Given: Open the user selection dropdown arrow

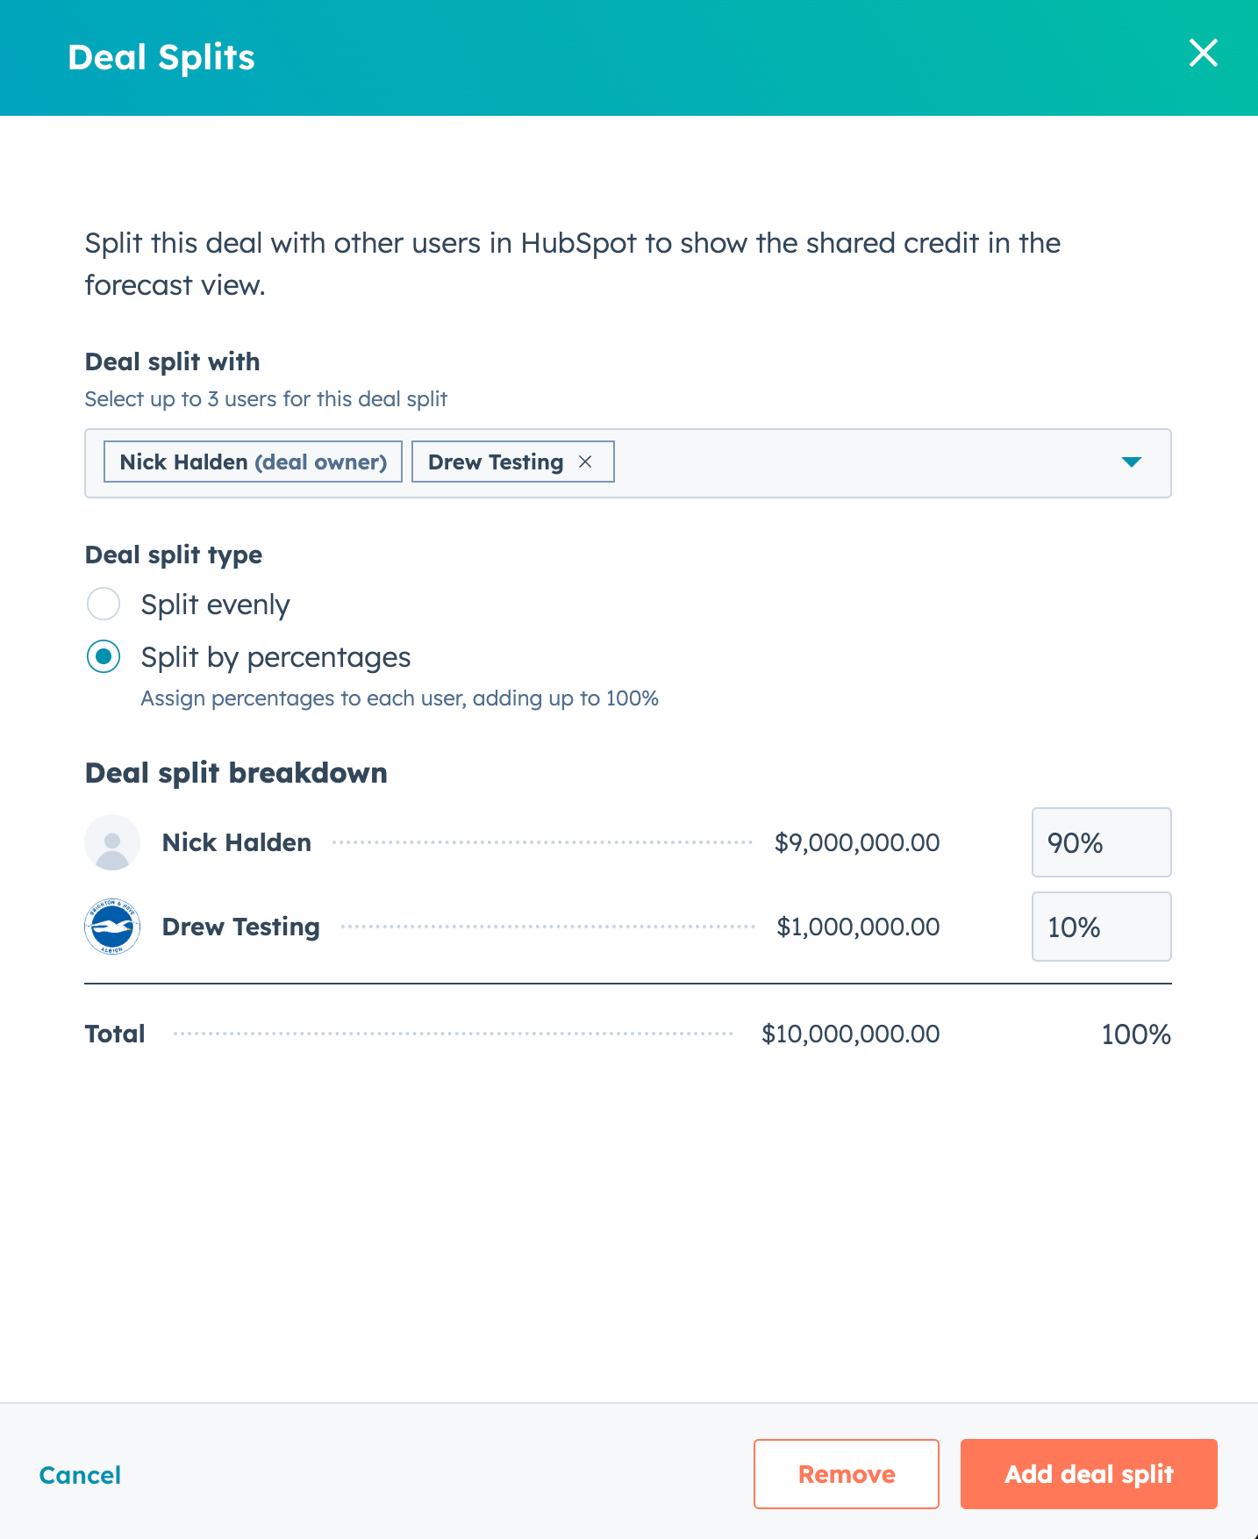Looking at the screenshot, I should tap(1133, 462).
